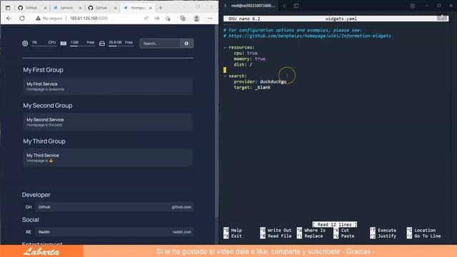This screenshot has width=457, height=257.
Task: Switch to the first GitHub tab
Action: pos(31,8)
